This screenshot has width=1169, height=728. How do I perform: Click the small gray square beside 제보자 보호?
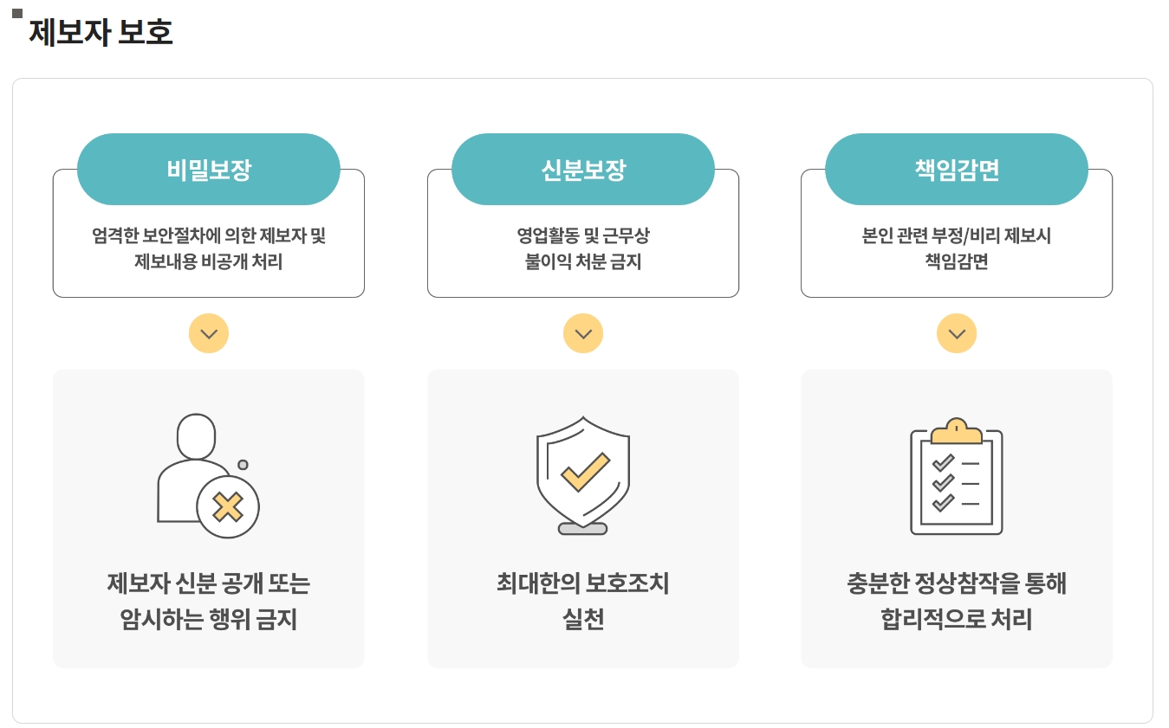(x=17, y=13)
